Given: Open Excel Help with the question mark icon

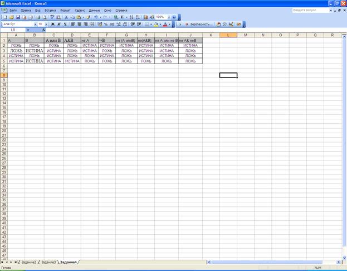Looking at the screenshot, I should 174,17.
